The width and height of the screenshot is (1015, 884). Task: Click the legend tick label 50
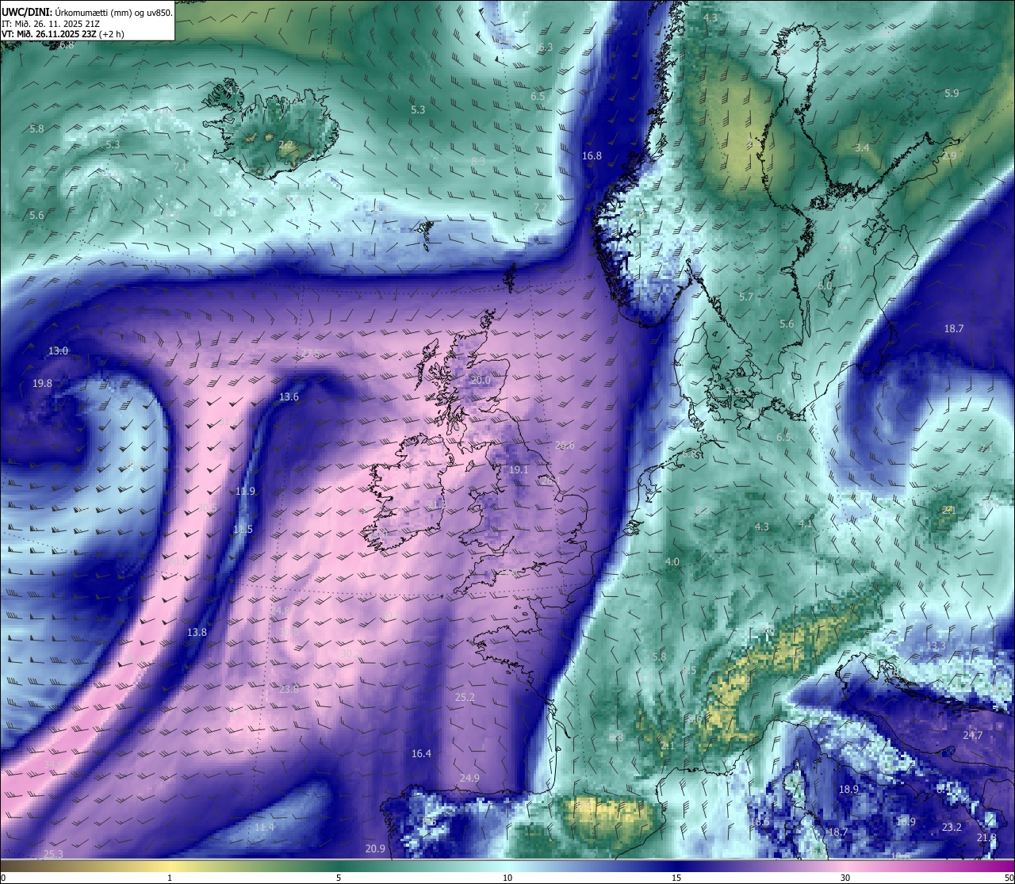(x=1009, y=878)
